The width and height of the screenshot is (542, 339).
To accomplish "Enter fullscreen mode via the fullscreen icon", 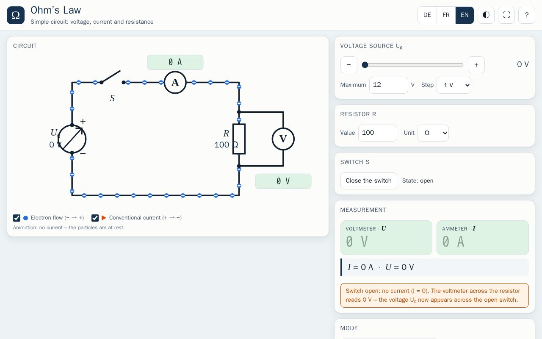I will click(x=506, y=15).
